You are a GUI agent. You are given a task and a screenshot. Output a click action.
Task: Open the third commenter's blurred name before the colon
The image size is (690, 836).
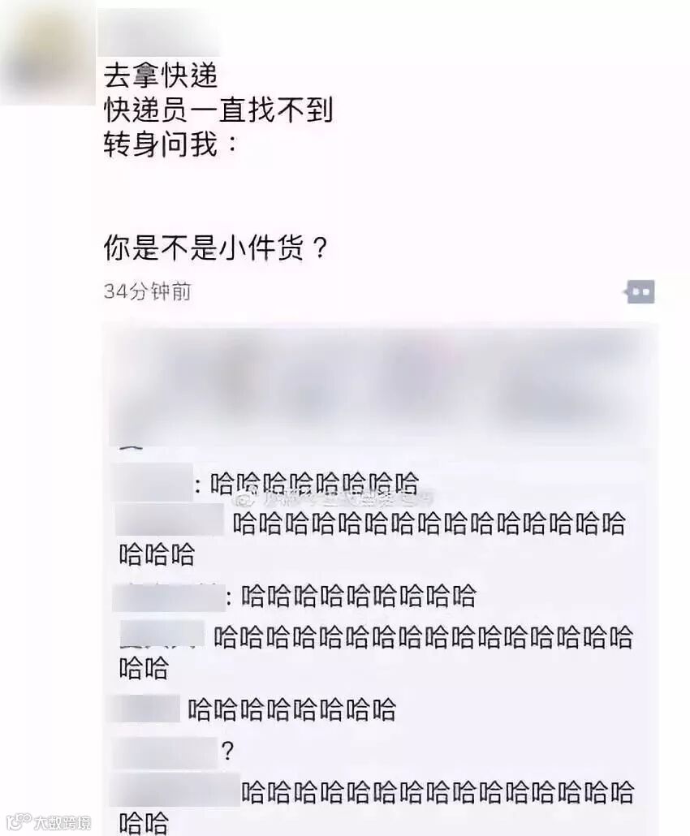pos(169,597)
